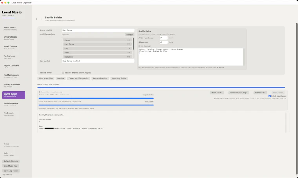The width and height of the screenshot is (298, 178).
Task: Click the Shuffle Rules heading
Action: [145, 31]
